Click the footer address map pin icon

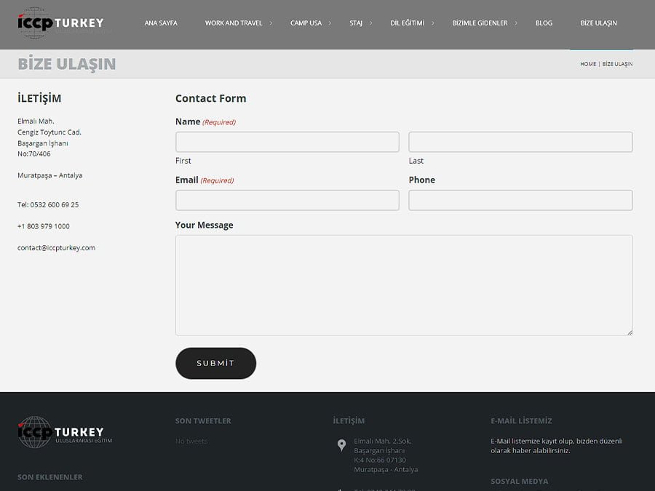click(341, 445)
